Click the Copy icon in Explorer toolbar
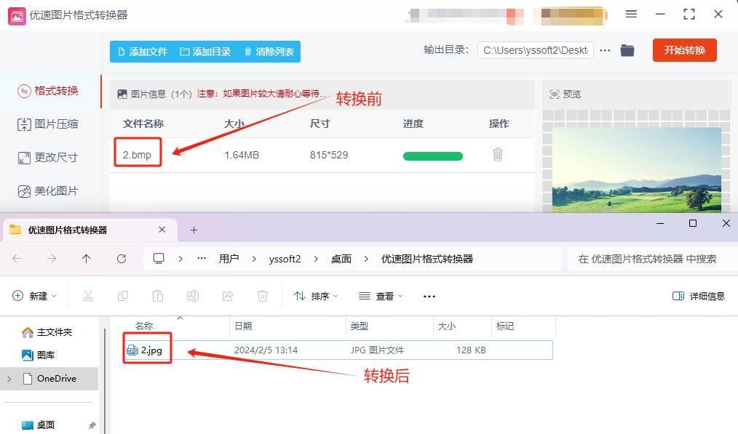The width and height of the screenshot is (738, 434). pyautogui.click(x=123, y=296)
